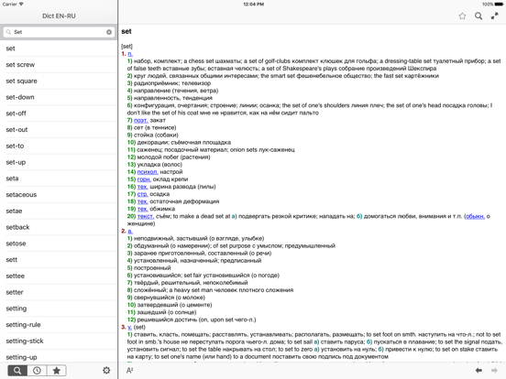Open search via magnifier icon in top bar
The height and width of the screenshot is (379, 506).
[x=478, y=16]
